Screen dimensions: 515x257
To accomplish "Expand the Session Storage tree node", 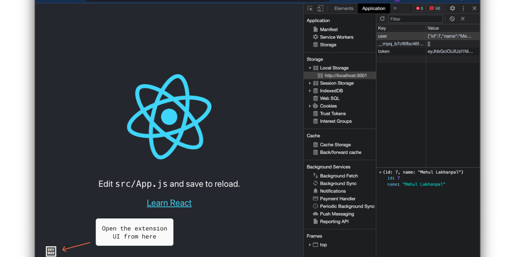I will 310,83.
